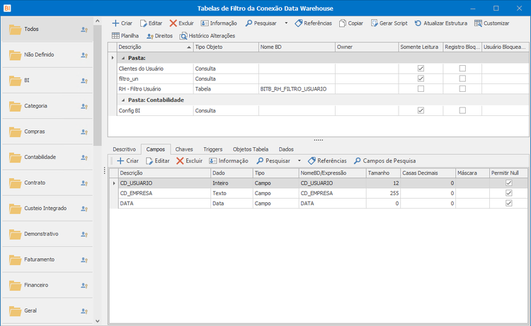Toggle Permitir Null for CD_EMPRESA

tap(508, 193)
